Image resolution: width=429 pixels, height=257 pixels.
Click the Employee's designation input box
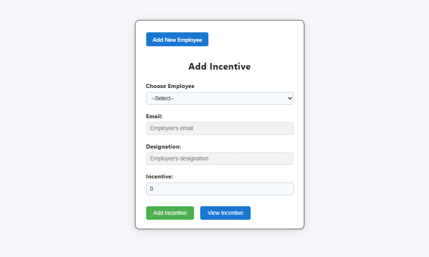(x=220, y=158)
